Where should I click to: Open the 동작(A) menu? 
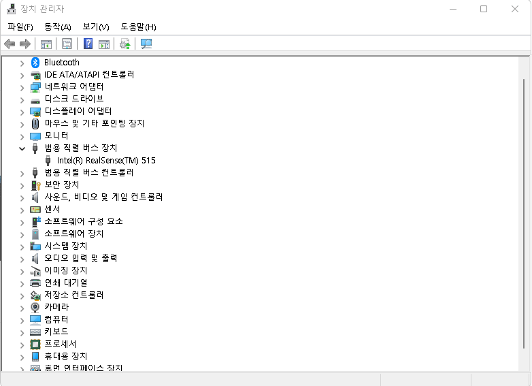[x=58, y=27]
